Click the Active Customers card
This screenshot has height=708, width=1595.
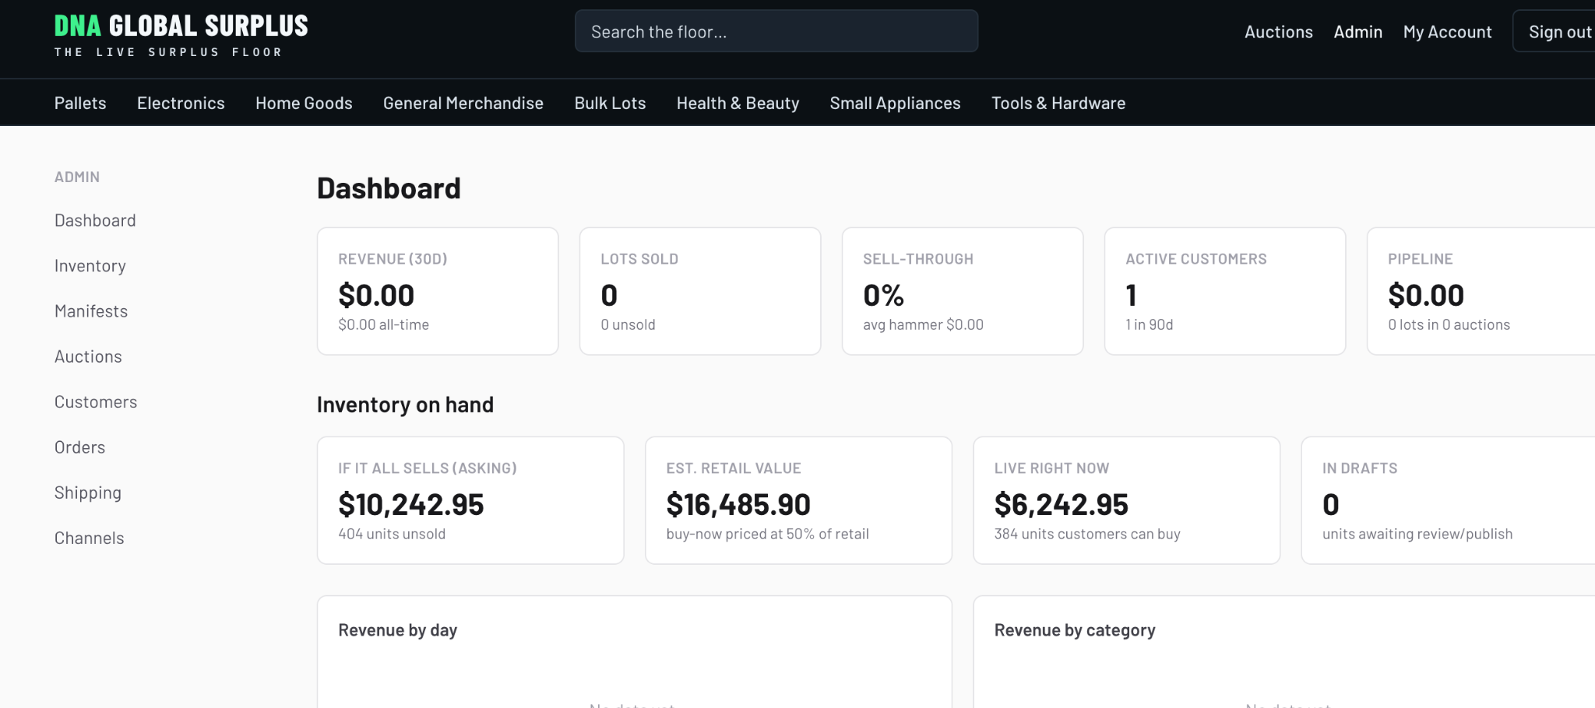[x=1225, y=291]
